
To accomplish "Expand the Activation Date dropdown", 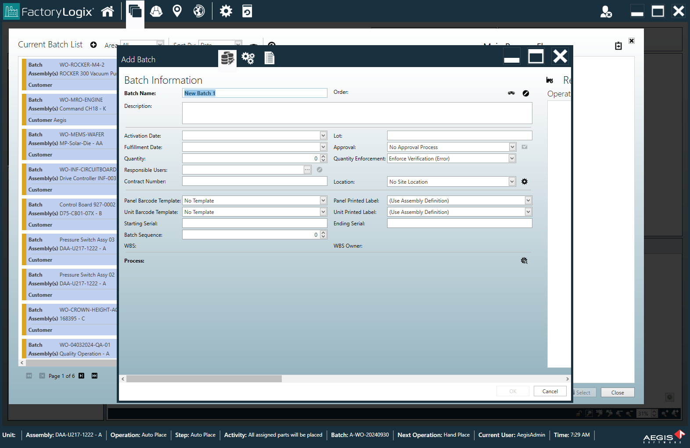I will (x=323, y=136).
